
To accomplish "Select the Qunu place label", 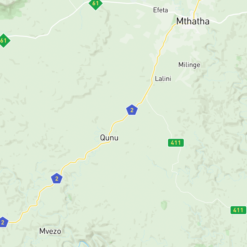I will [109, 138].
